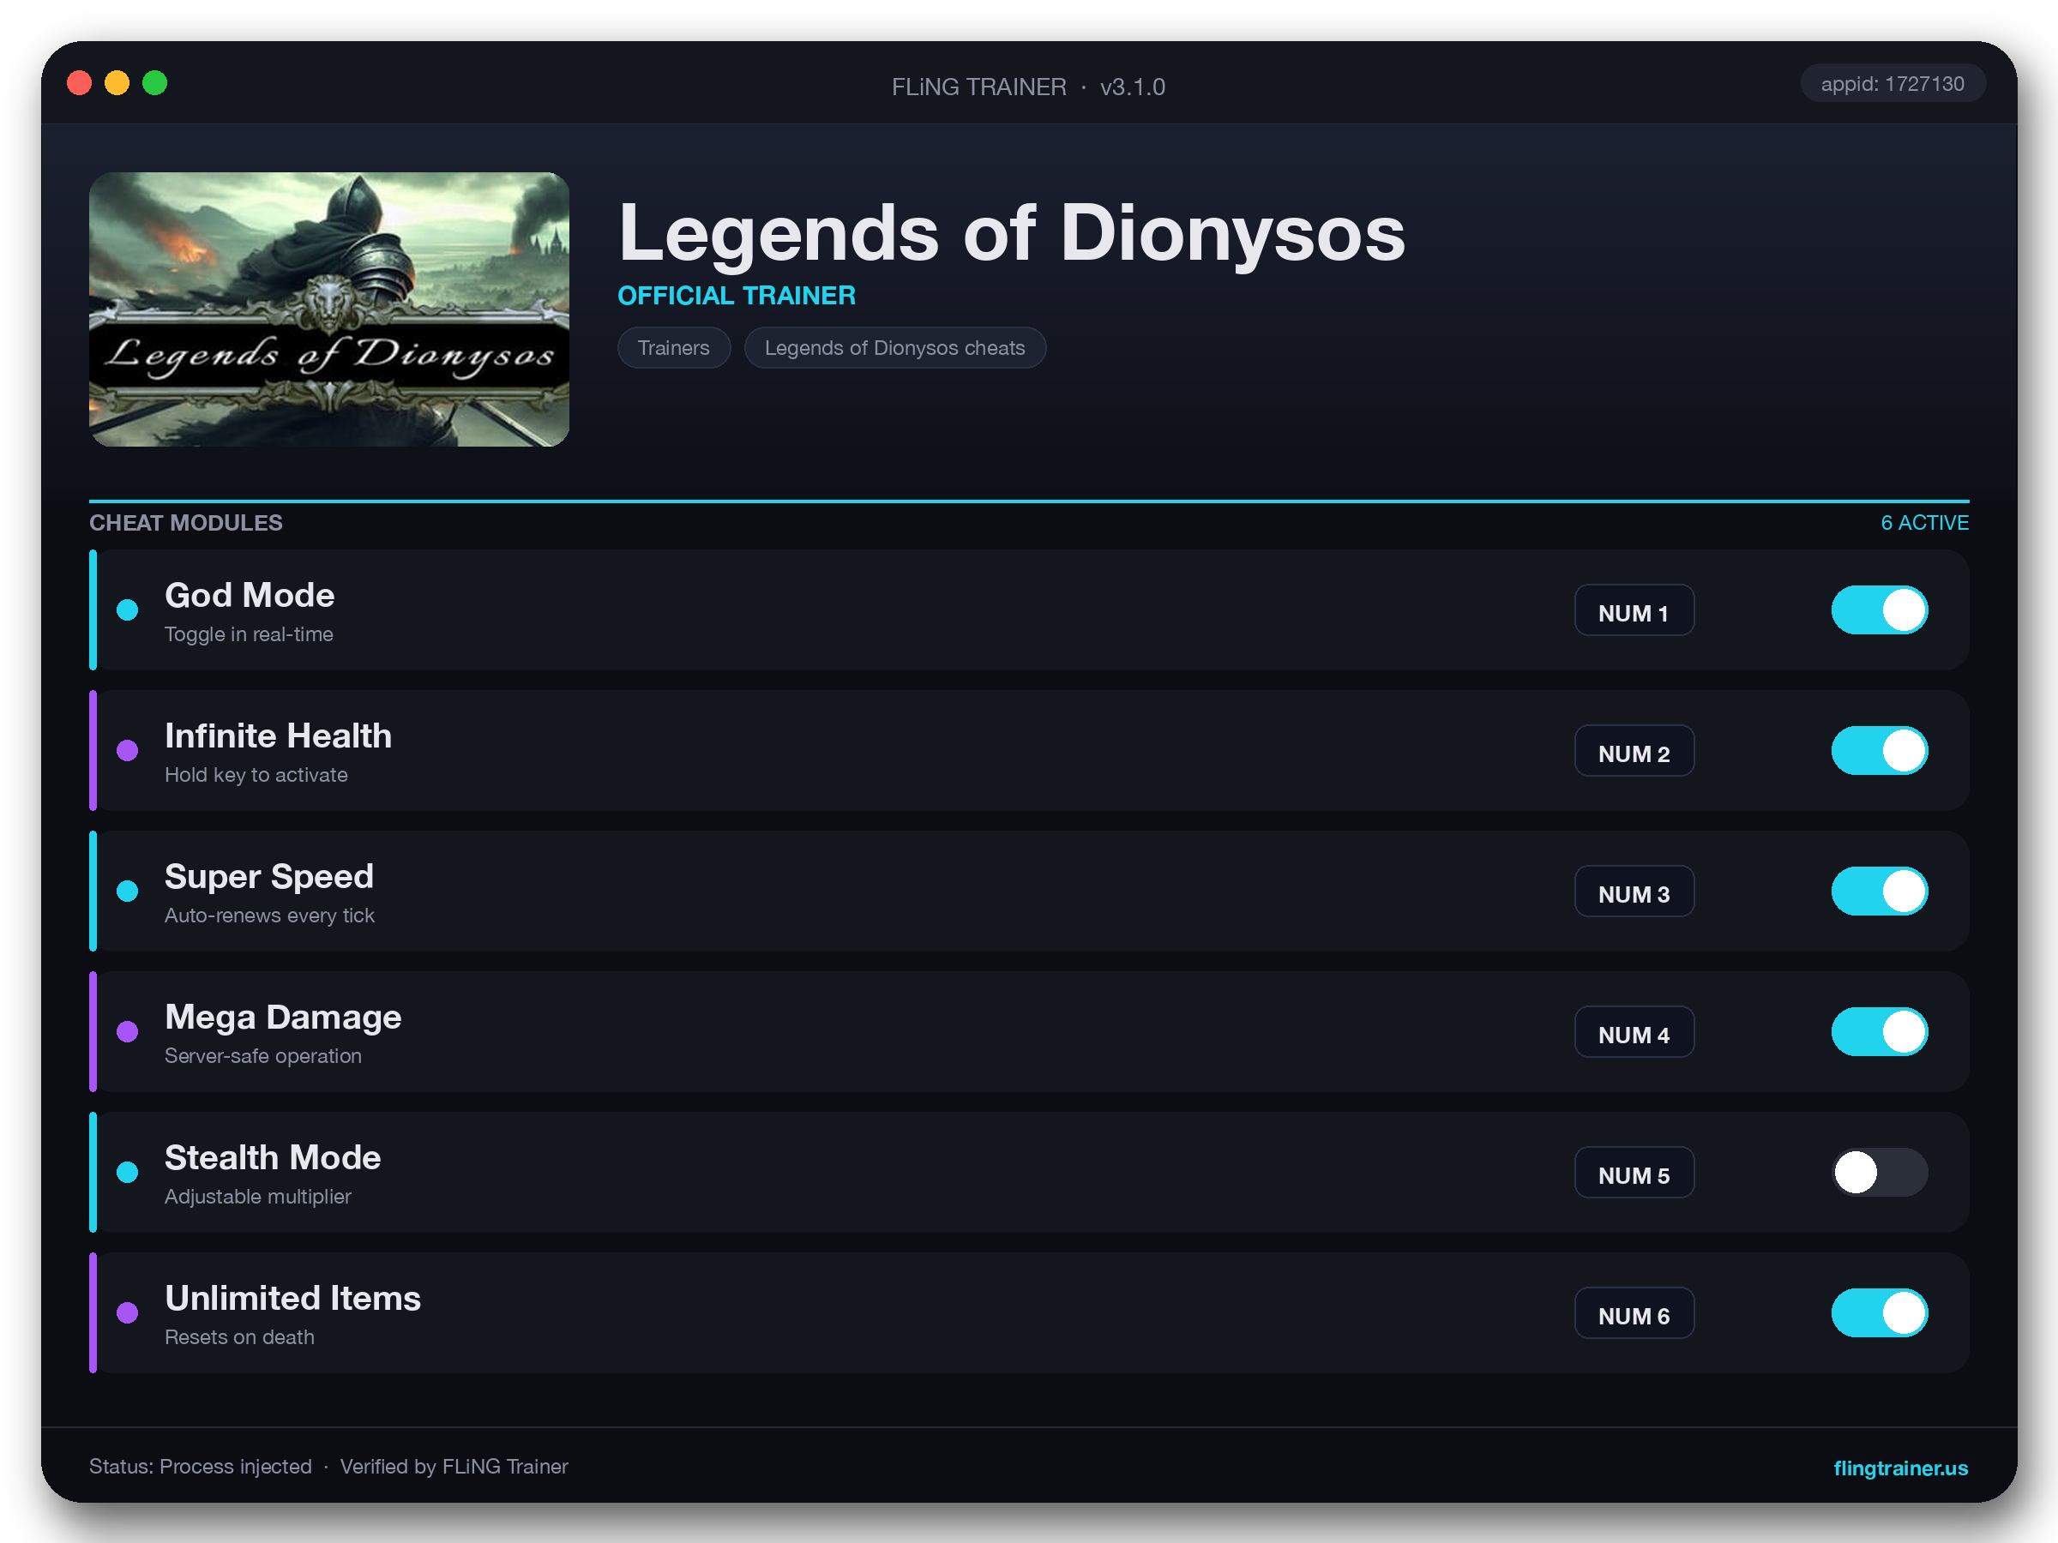Enable the Stealth Mode toggle
Screen dimensions: 2058x1543
pos(1879,1172)
